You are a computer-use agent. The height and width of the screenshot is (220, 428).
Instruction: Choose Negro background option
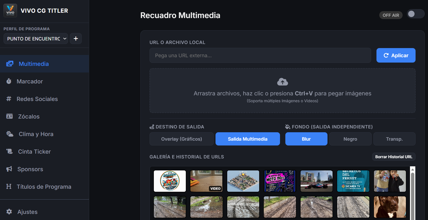[x=350, y=139]
